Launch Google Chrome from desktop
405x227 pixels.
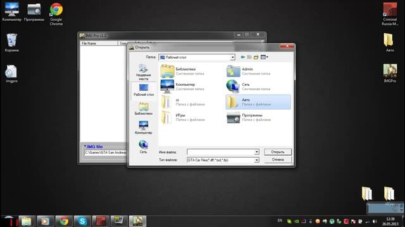tap(56, 14)
